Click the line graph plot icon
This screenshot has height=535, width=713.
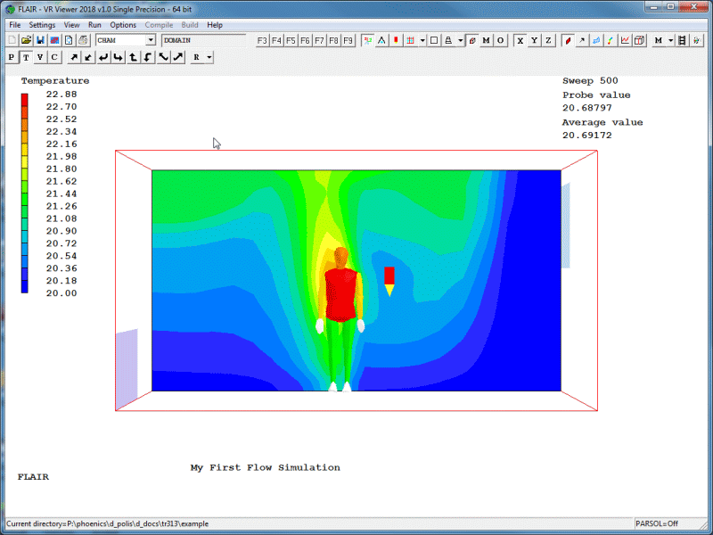coord(625,40)
